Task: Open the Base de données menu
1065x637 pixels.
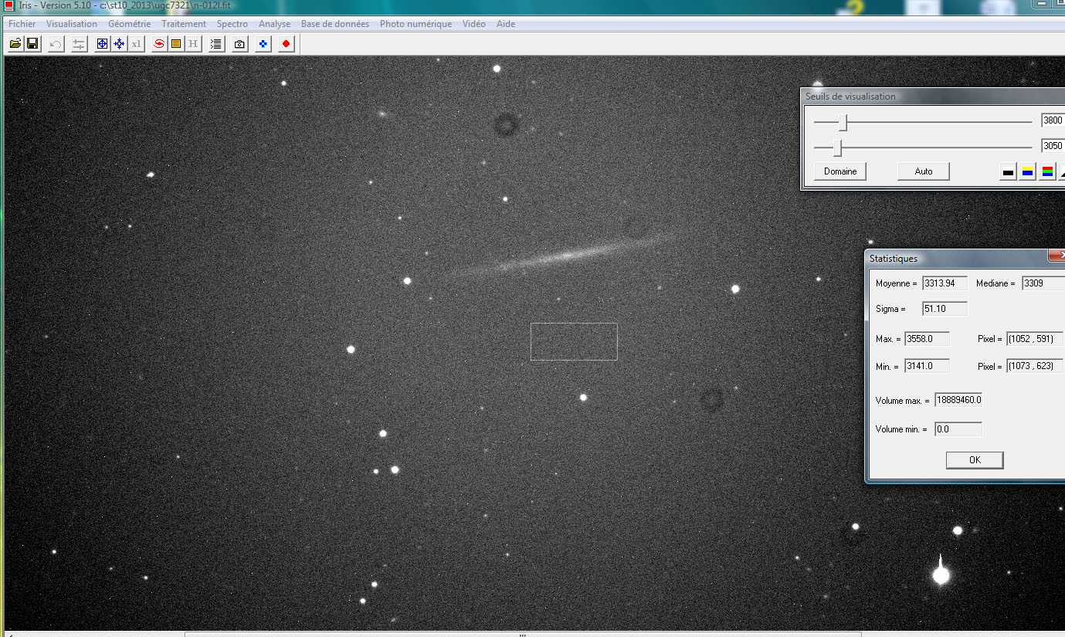Action: tap(335, 24)
